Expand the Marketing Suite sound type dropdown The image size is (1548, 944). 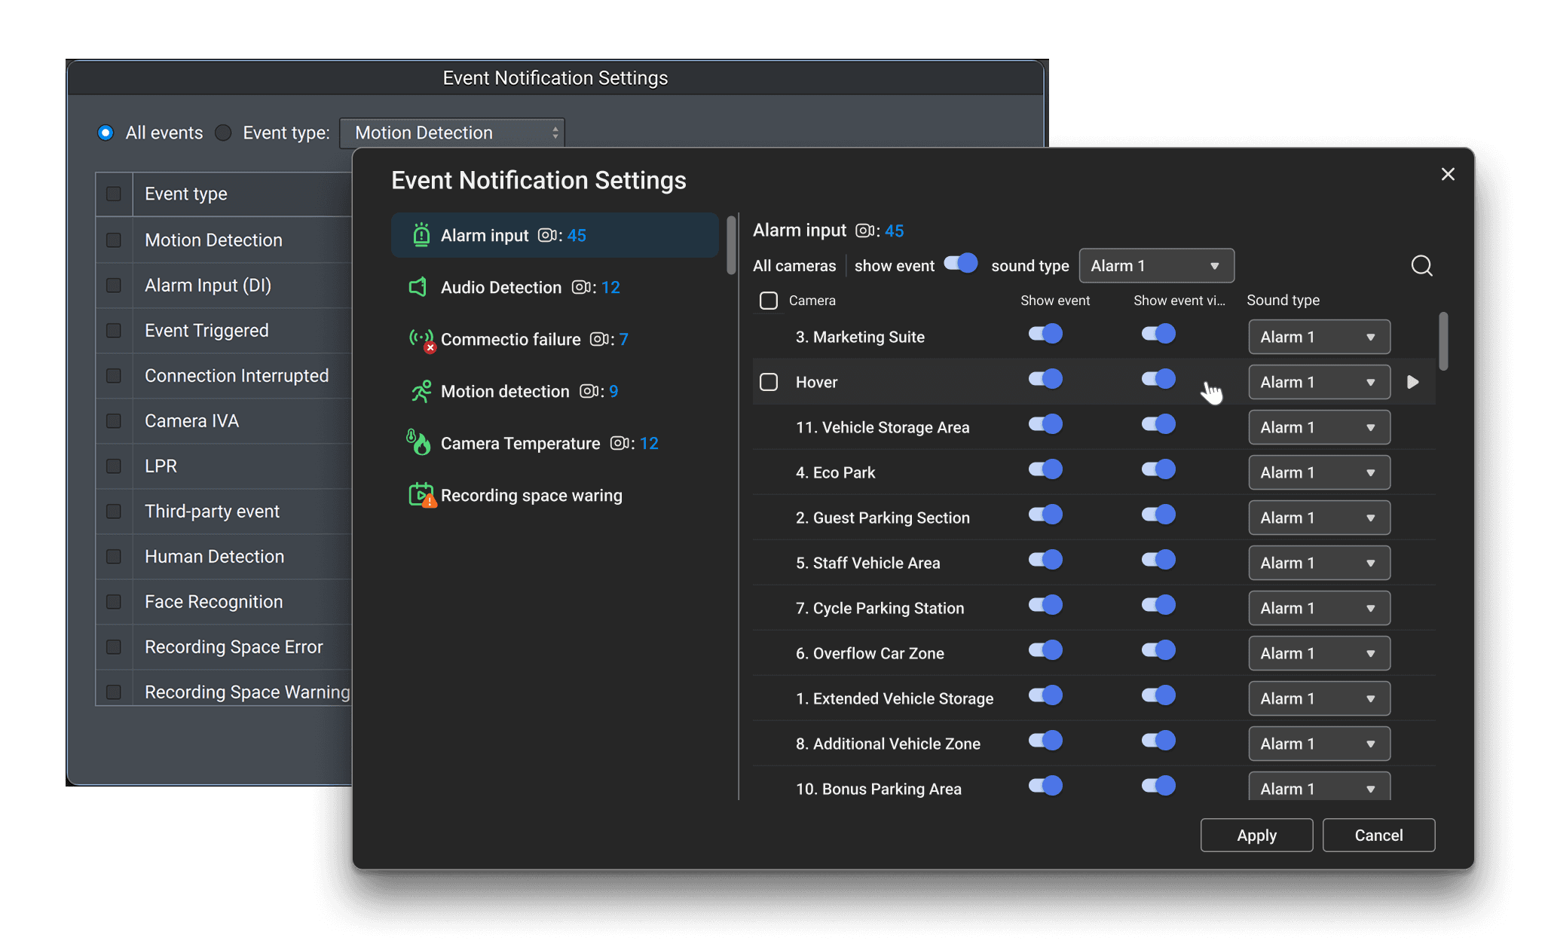[x=1319, y=337]
